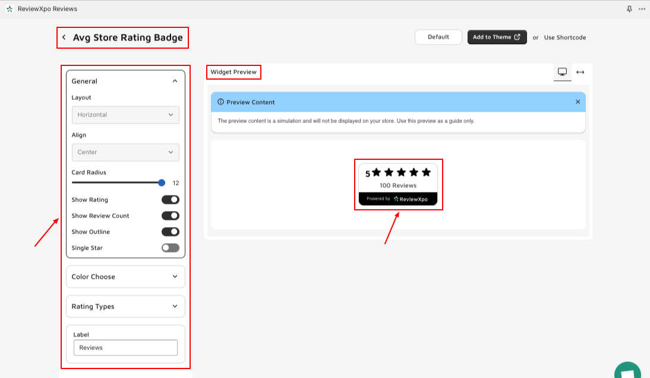Toggle Show Review Count switch
The image size is (650, 378).
click(171, 216)
